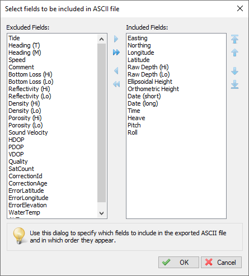The image size is (249, 276).
Task: Click the Cancel button
Action: (221, 262)
